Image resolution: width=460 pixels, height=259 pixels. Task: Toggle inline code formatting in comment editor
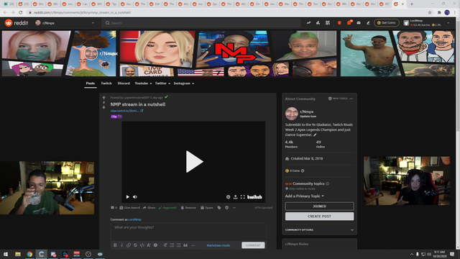142,245
